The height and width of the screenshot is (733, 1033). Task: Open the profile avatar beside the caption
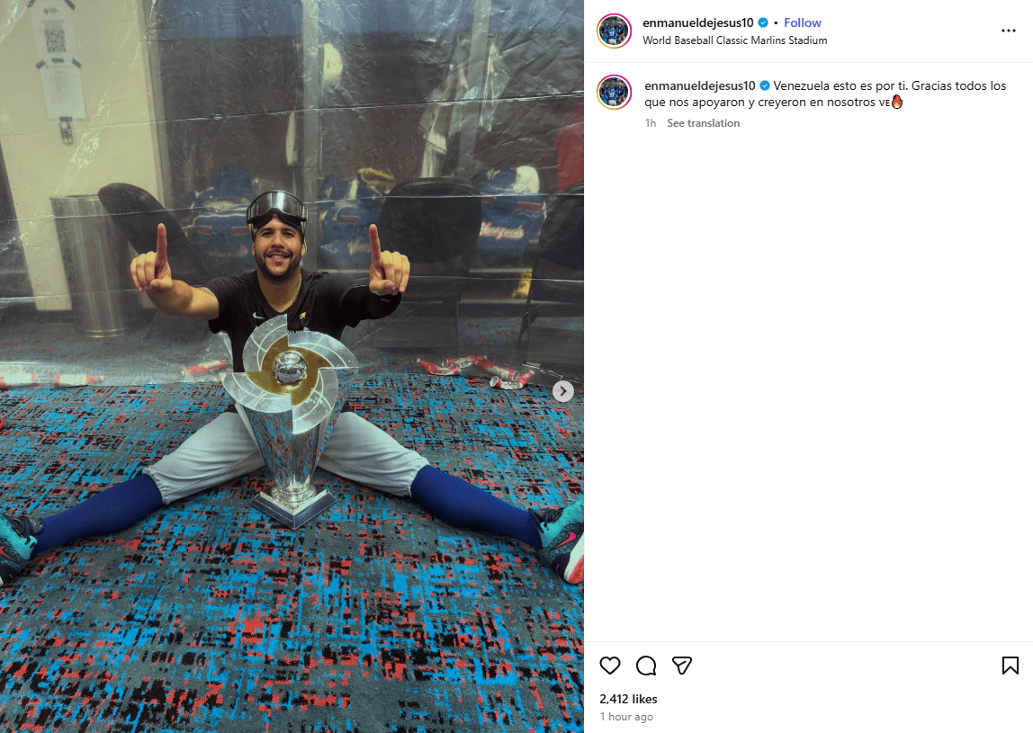[x=614, y=93]
